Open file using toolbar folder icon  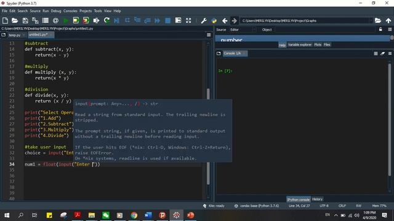coord(15,20)
